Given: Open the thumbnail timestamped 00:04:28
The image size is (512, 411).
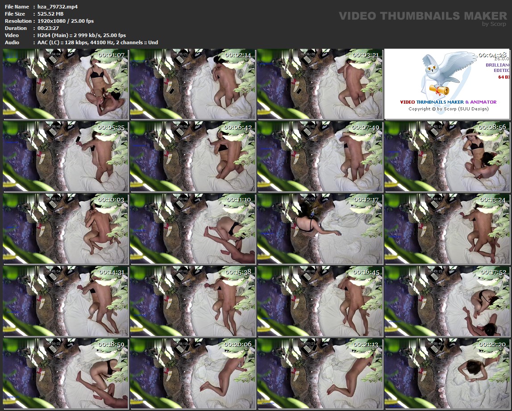Looking at the screenshot, I should point(447,84).
